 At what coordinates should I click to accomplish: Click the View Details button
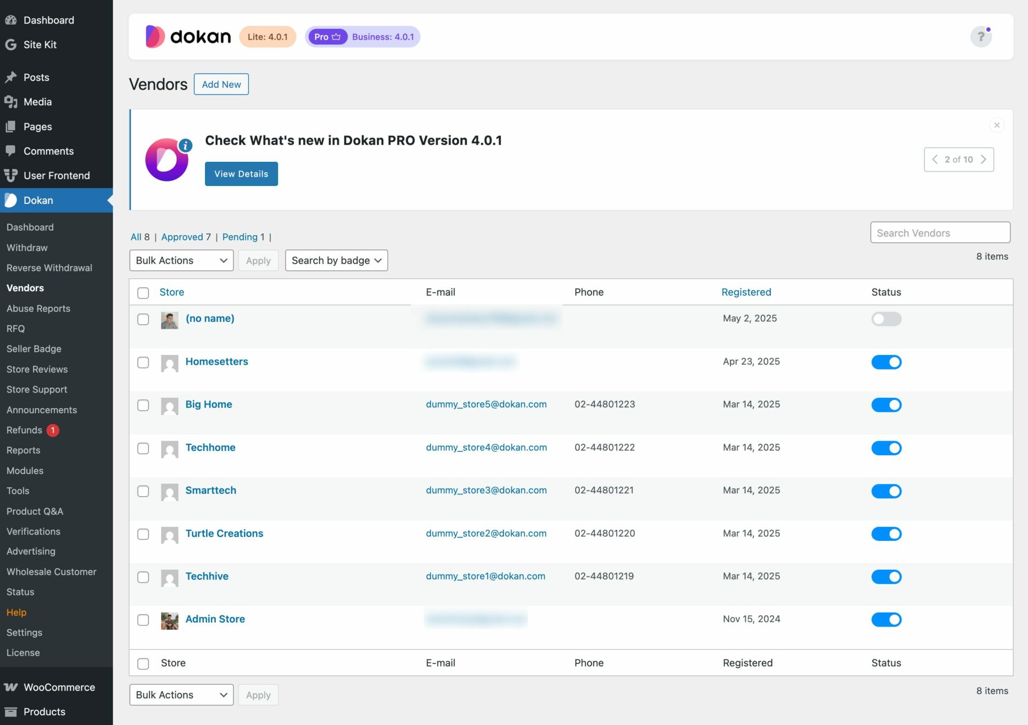tap(241, 174)
